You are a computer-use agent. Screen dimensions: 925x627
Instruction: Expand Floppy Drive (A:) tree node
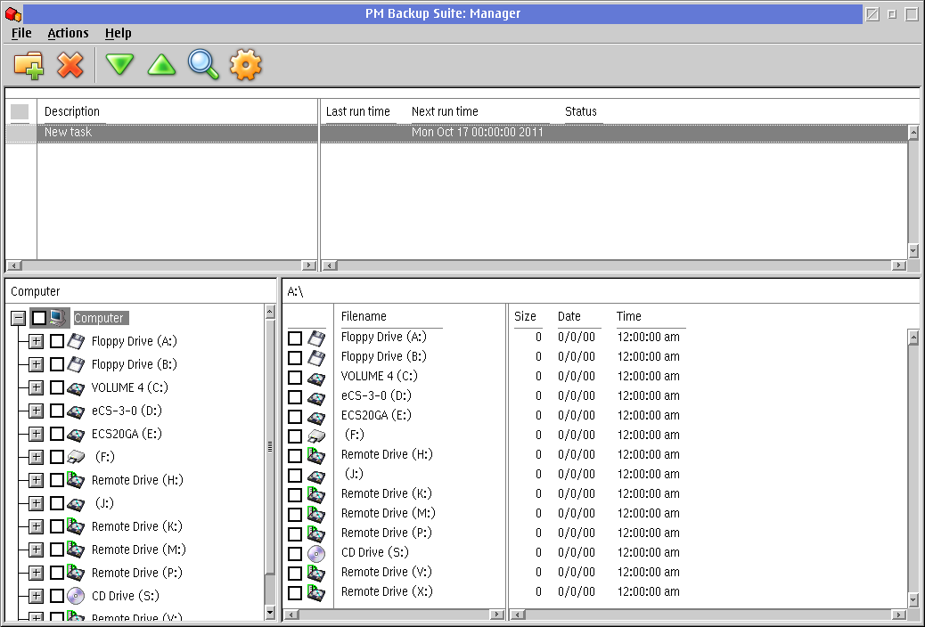pos(36,341)
